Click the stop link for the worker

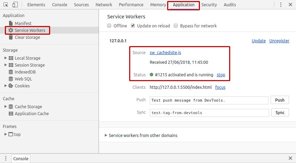click(x=221, y=75)
